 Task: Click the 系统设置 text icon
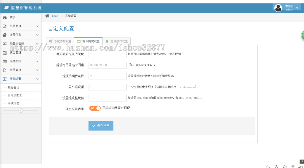click(5, 79)
